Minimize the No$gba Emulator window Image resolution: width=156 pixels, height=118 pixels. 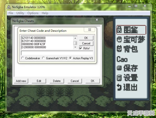(129, 6)
